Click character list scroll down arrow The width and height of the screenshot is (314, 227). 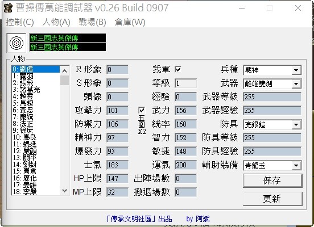tap(64, 191)
